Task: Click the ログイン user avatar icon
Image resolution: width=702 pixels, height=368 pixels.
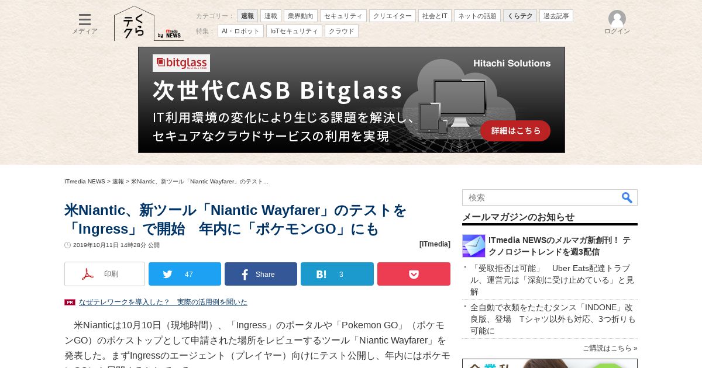Action: click(x=617, y=19)
